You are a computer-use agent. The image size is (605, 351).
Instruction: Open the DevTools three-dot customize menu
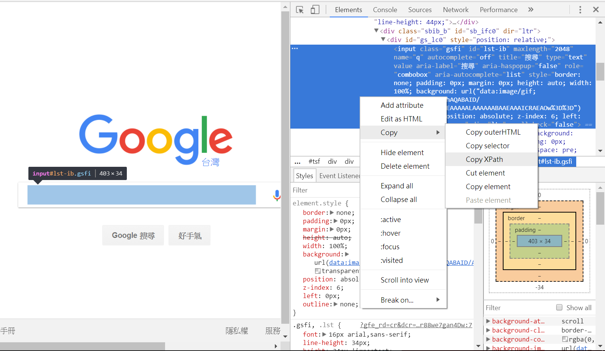(580, 10)
